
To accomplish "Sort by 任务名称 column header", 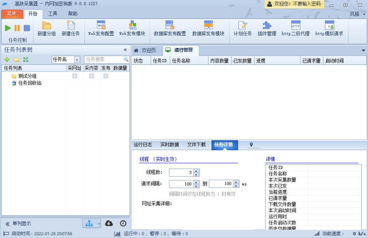I will pyautogui.click(x=189, y=61).
